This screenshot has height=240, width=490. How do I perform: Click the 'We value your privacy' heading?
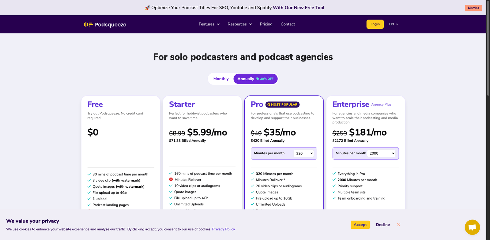(32, 221)
